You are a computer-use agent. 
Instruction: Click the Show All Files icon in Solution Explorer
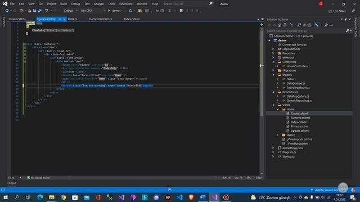click(309, 25)
